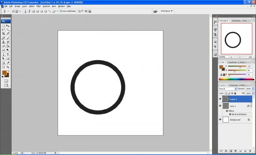The height and width of the screenshot is (155, 256).
Task: Open the Opacity slider arrow
Action: [253, 89]
